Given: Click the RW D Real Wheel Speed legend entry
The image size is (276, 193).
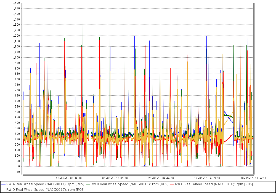Looking at the screenshot, I should tap(43, 190).
